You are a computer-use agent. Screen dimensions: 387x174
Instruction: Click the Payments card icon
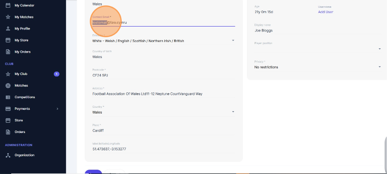(8, 109)
